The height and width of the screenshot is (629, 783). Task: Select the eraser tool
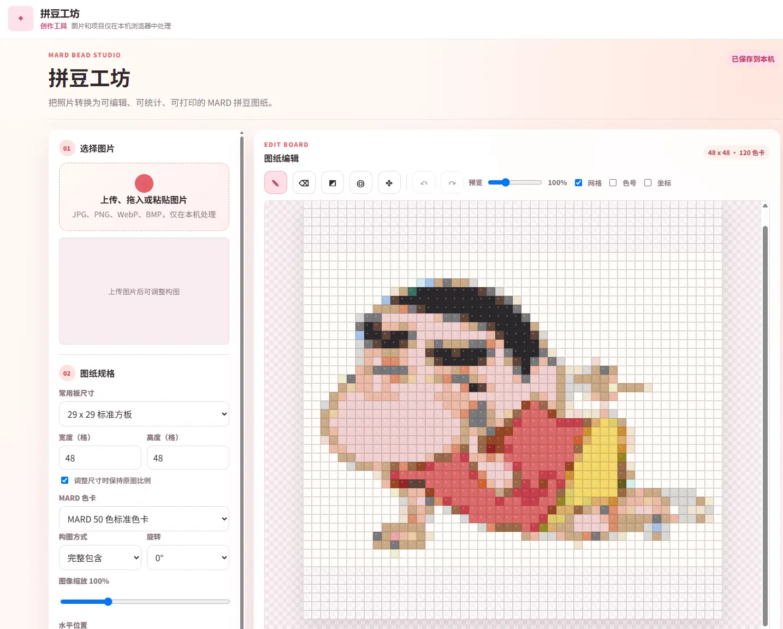point(304,183)
